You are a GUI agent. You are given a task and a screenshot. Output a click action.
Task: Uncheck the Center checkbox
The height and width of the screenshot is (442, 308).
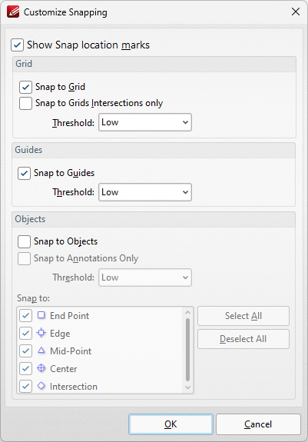(x=25, y=369)
